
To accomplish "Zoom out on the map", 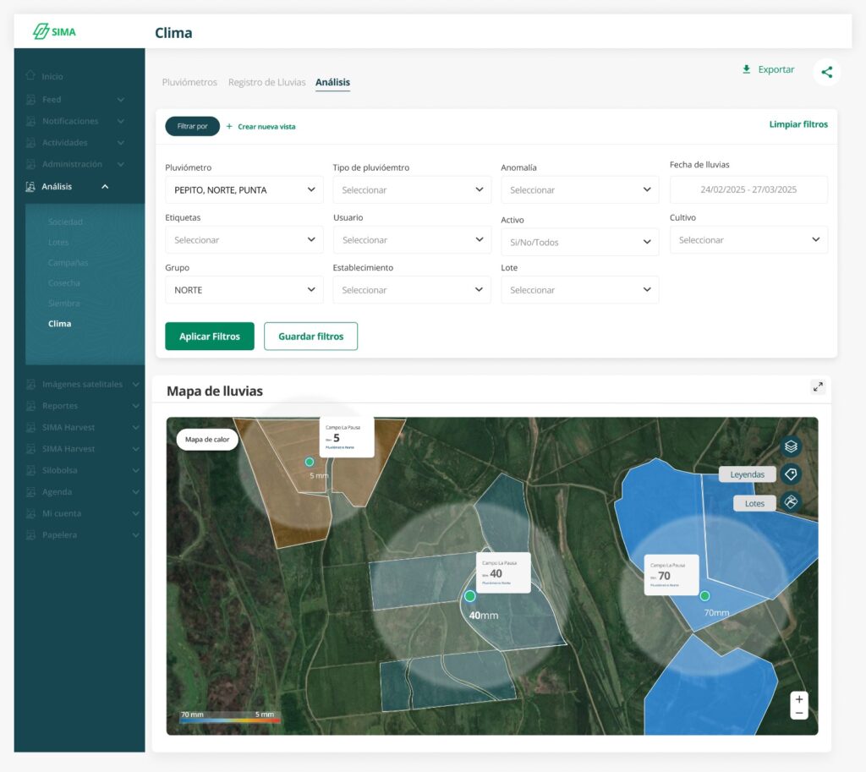I will [798, 713].
